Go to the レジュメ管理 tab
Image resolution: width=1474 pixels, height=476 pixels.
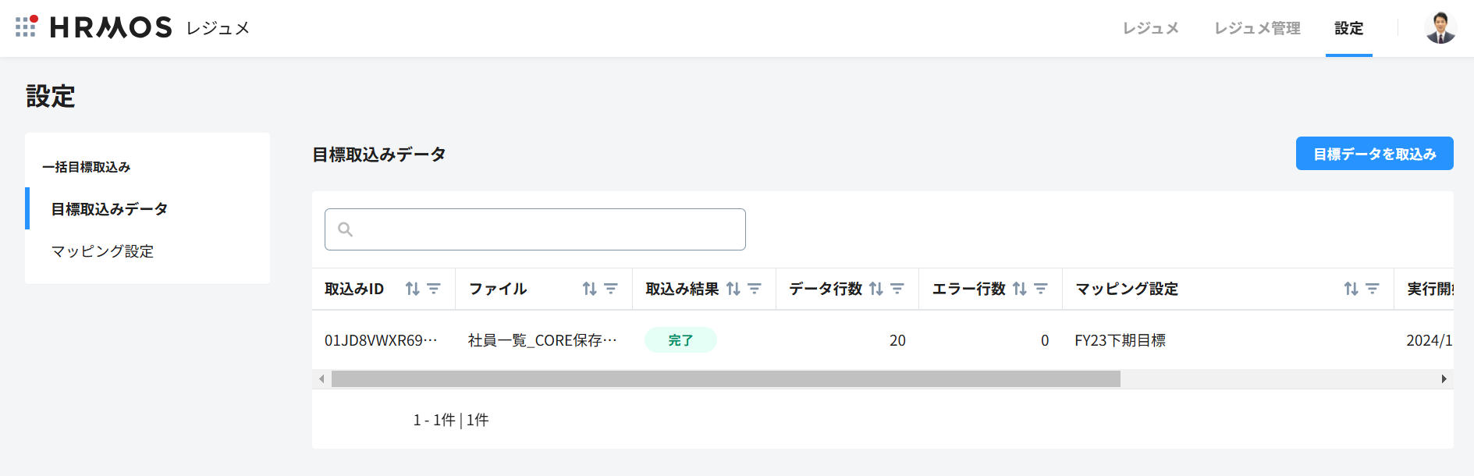click(1257, 28)
